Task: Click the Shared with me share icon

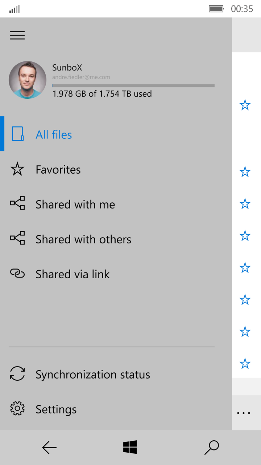Action: click(x=17, y=203)
